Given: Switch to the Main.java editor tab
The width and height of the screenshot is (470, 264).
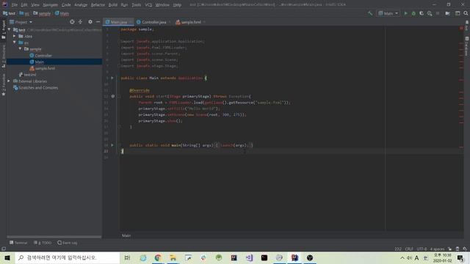Looking at the screenshot, I should coord(119,22).
